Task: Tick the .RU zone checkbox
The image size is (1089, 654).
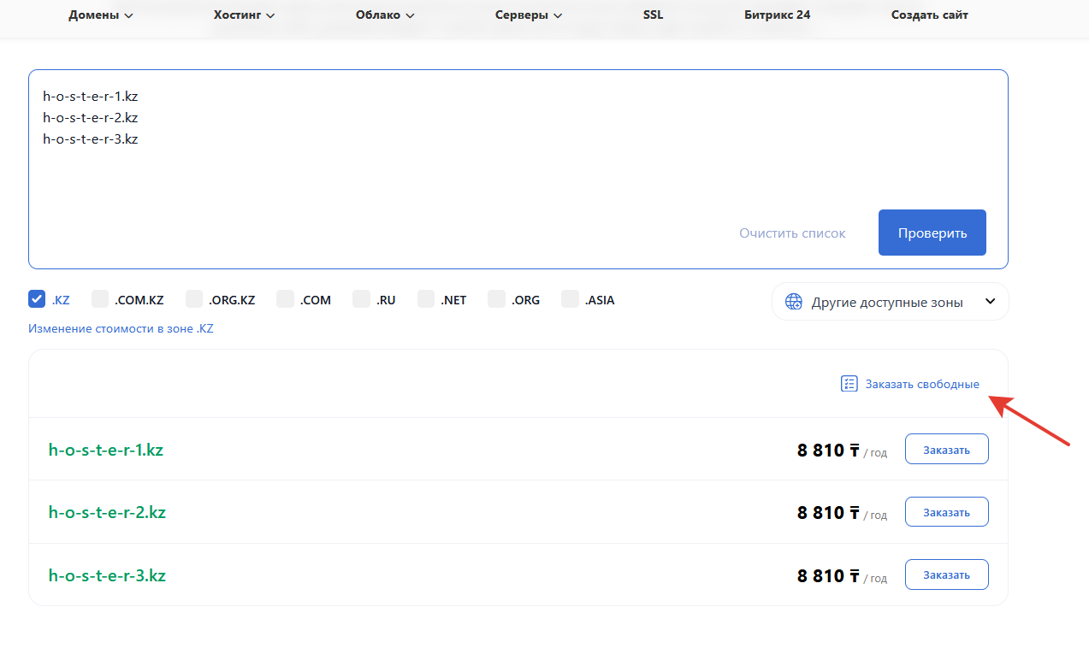Action: point(361,299)
